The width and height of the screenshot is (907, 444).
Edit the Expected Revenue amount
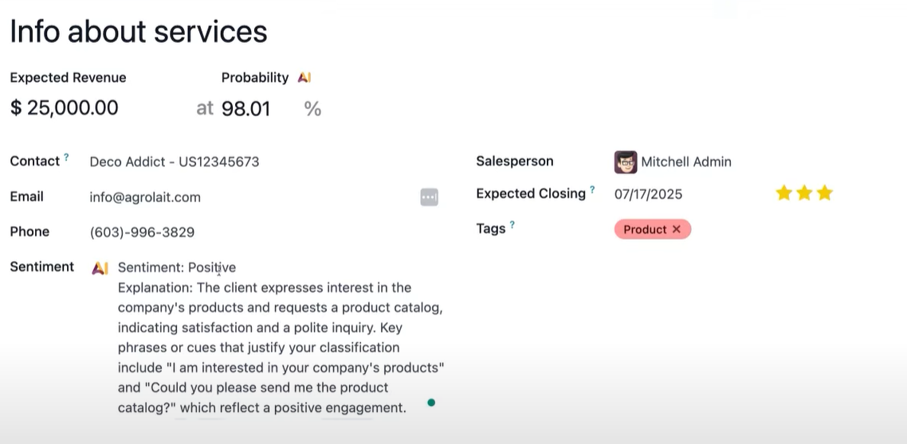73,108
